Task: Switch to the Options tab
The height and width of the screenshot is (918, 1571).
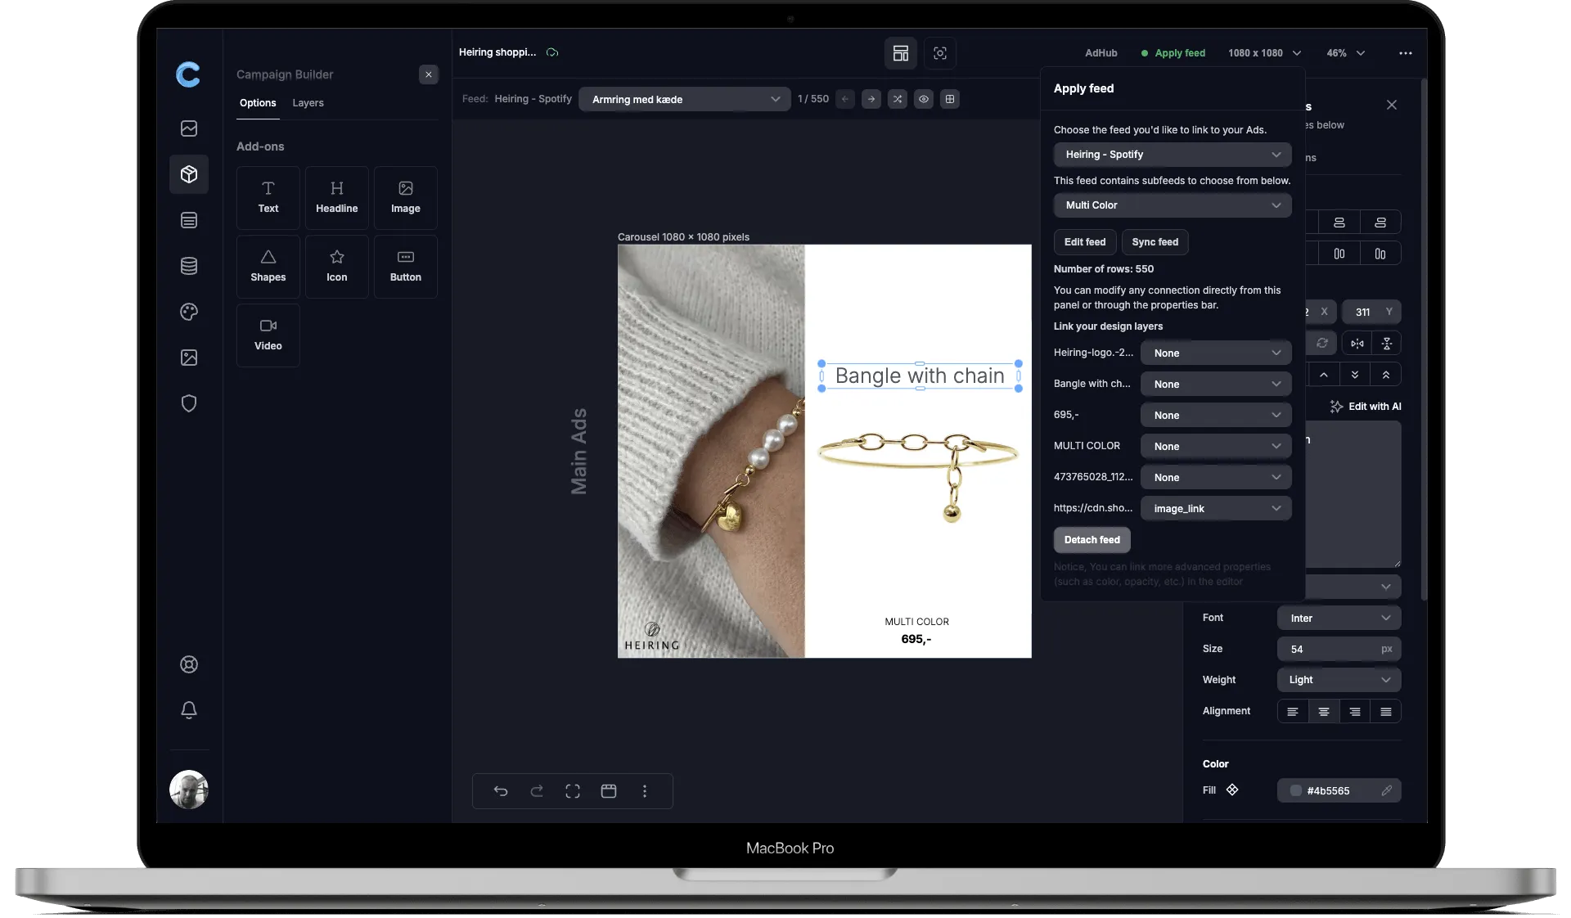Action: point(258,103)
